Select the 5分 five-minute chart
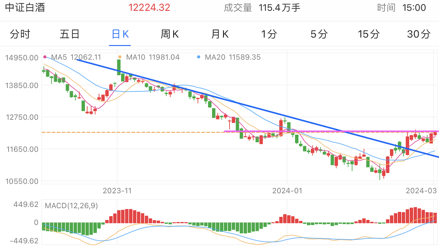This screenshot has width=439, height=248. [318, 34]
